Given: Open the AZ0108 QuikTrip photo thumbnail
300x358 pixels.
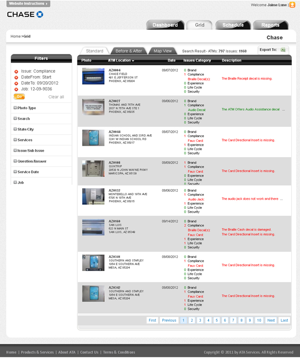Looking at the screenshot, I should (x=93, y=168).
